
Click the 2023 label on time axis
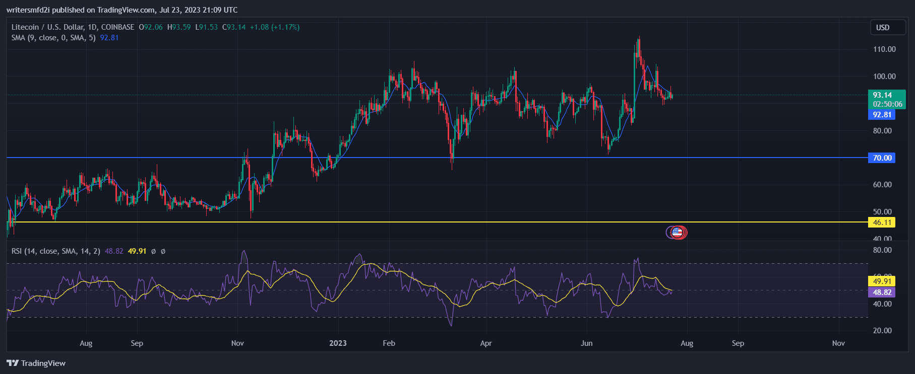pos(338,343)
